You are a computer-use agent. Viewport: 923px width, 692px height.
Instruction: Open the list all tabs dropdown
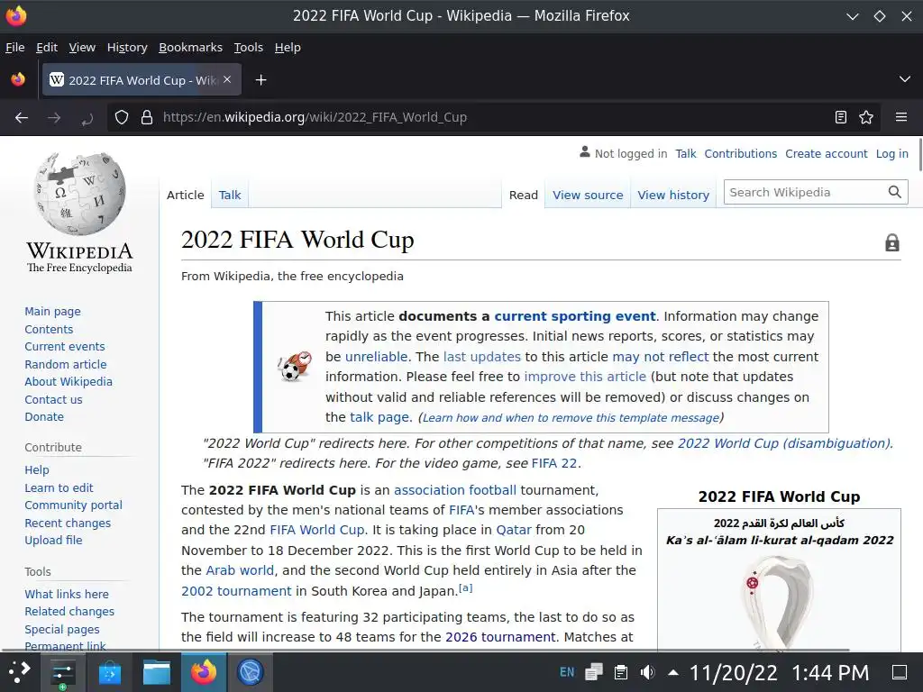tap(905, 79)
